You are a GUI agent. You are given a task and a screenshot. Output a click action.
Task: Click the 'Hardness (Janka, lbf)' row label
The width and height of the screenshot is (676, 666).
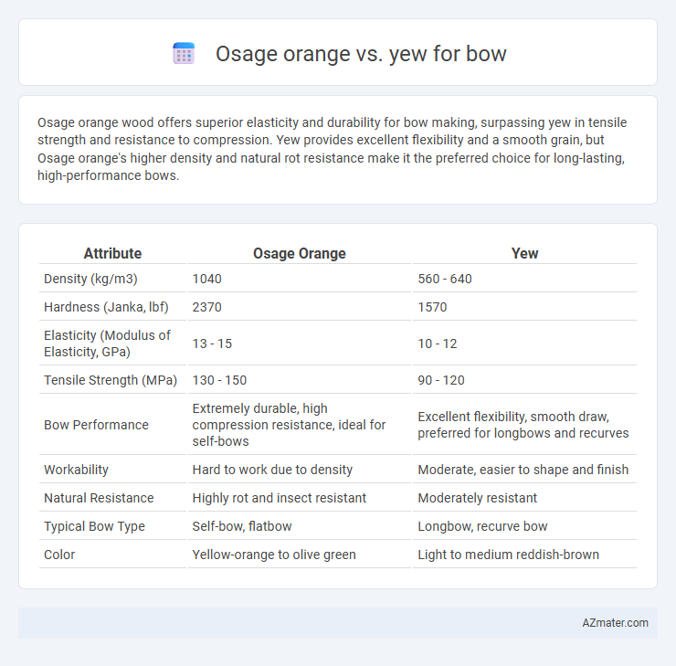(x=106, y=307)
